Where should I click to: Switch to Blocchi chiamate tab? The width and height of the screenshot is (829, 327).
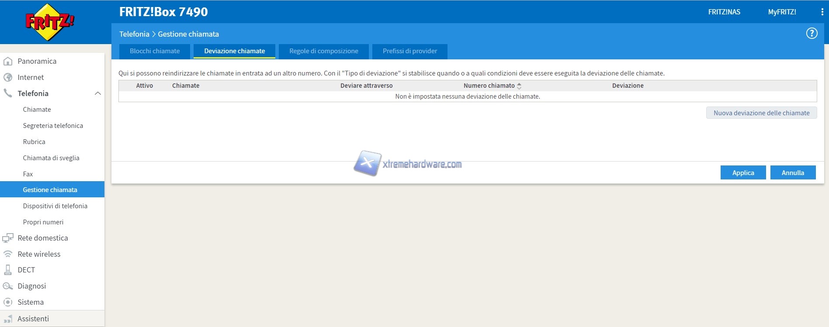(155, 51)
